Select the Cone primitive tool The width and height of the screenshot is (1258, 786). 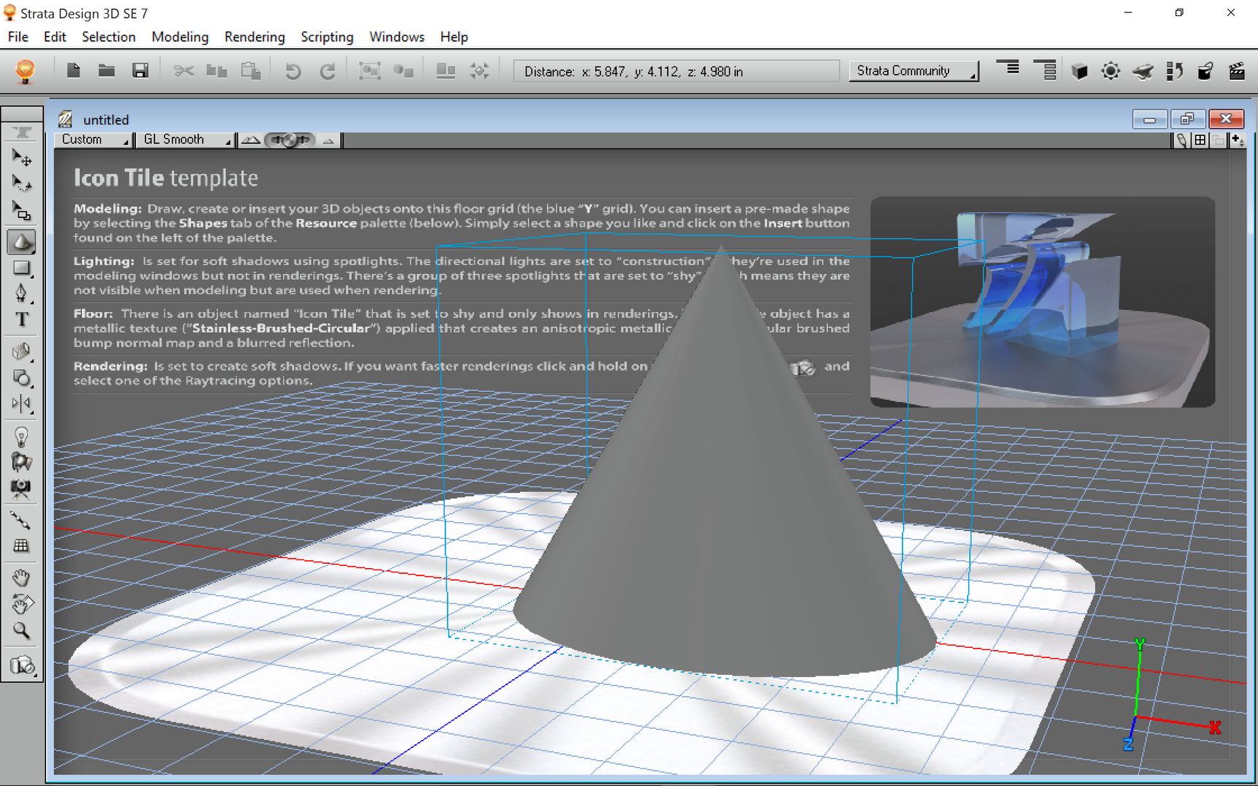click(x=22, y=242)
